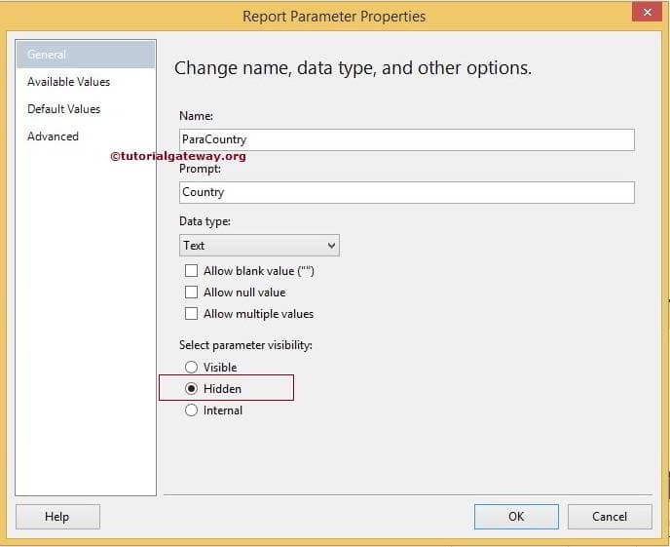Go to the Advanced page
The width and height of the screenshot is (670, 547).
click(x=53, y=137)
